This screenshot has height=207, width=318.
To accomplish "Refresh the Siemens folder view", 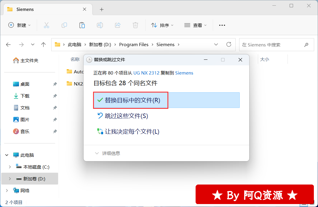I will pyautogui.click(x=229, y=45).
